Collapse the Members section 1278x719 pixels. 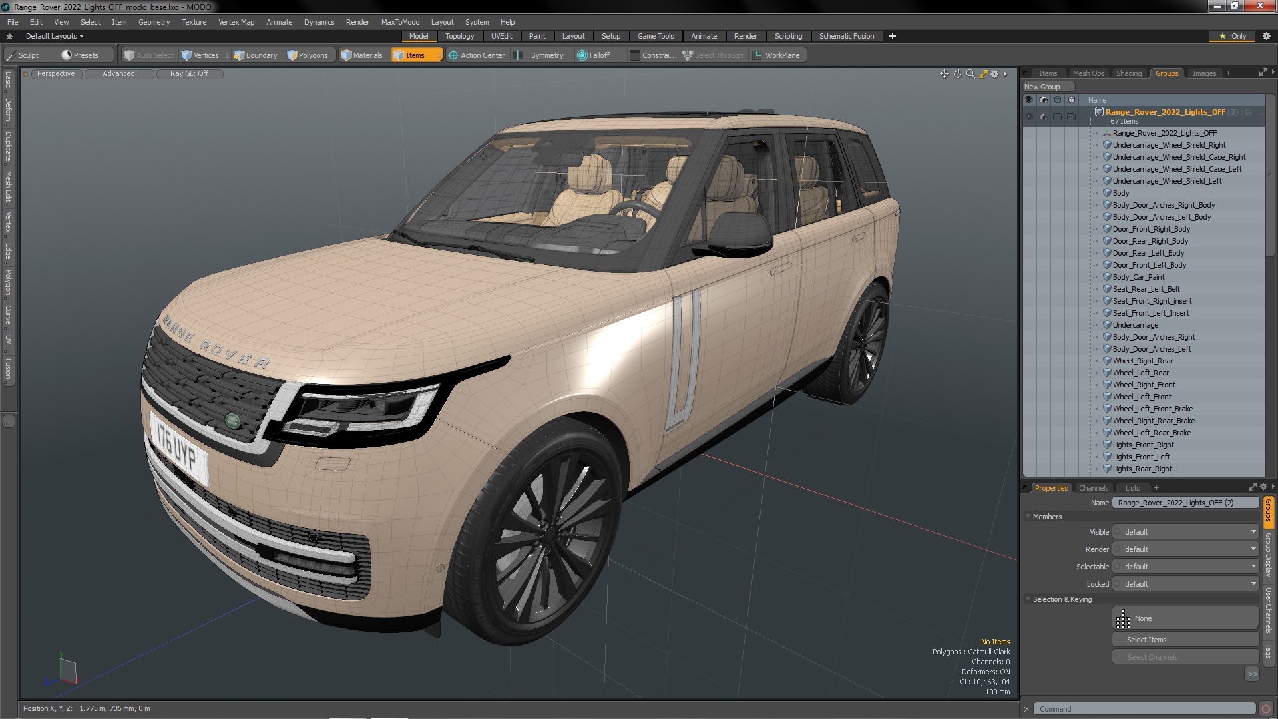click(1028, 517)
